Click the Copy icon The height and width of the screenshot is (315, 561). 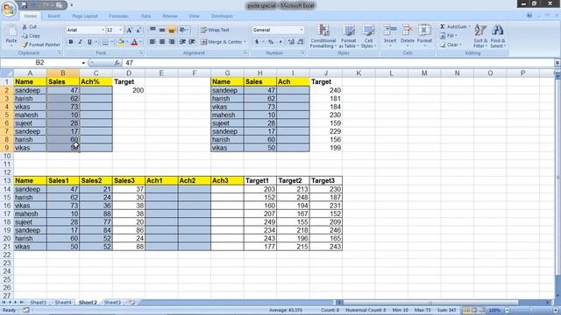click(25, 36)
